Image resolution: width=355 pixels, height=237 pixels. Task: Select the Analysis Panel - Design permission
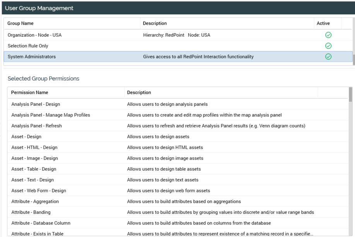[36, 104]
